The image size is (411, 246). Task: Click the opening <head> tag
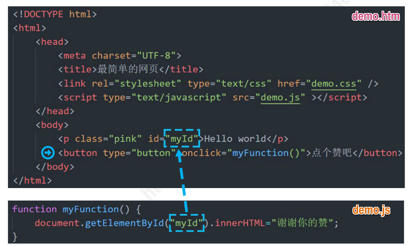pos(52,42)
